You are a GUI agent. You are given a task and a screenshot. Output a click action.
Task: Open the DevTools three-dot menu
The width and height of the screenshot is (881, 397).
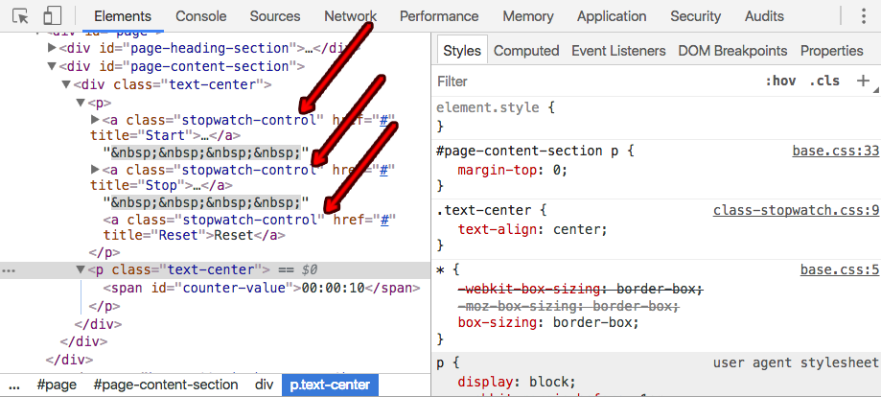pyautogui.click(x=864, y=16)
